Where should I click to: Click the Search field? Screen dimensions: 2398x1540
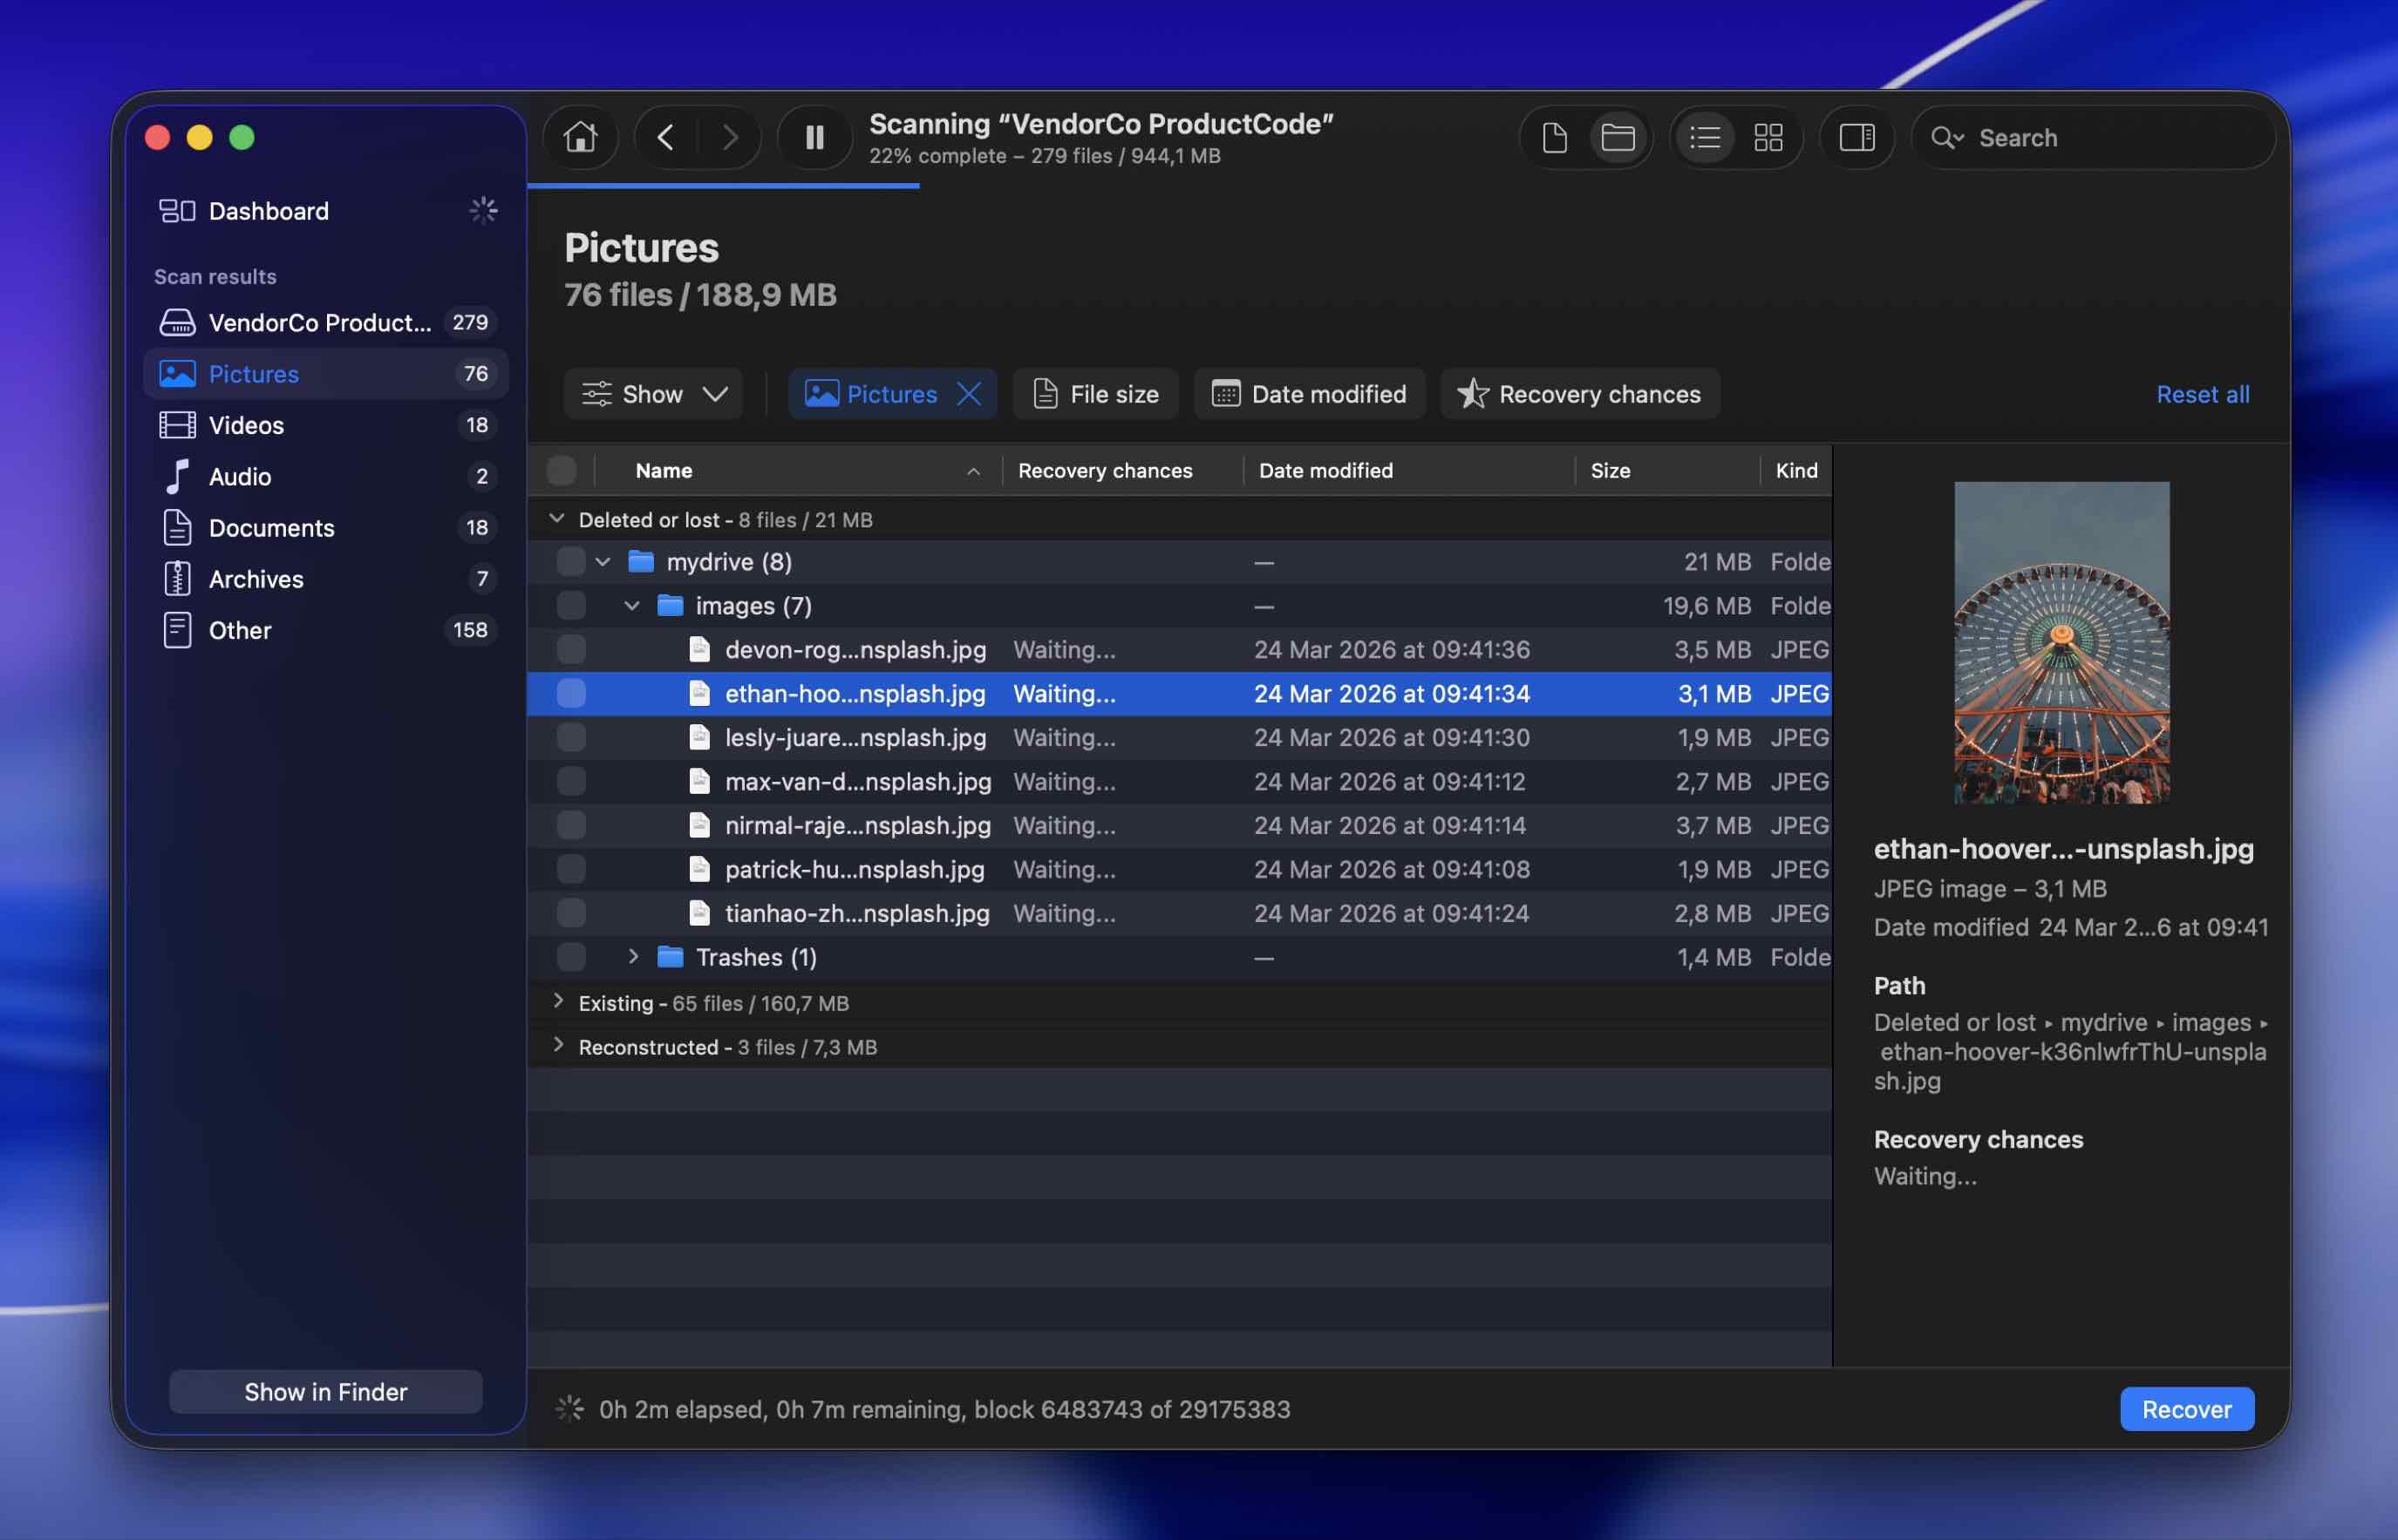[2094, 137]
